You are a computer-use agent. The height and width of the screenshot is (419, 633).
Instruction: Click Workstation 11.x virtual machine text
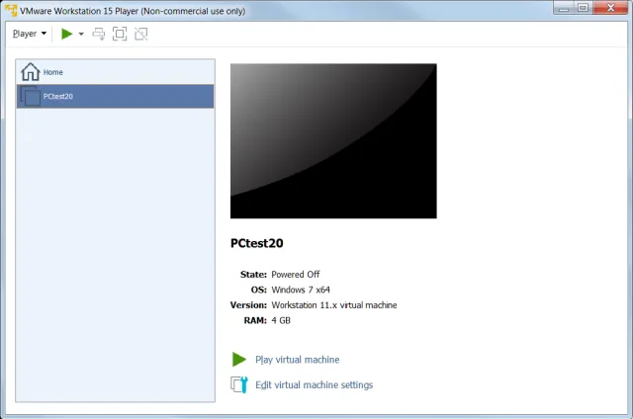click(334, 305)
